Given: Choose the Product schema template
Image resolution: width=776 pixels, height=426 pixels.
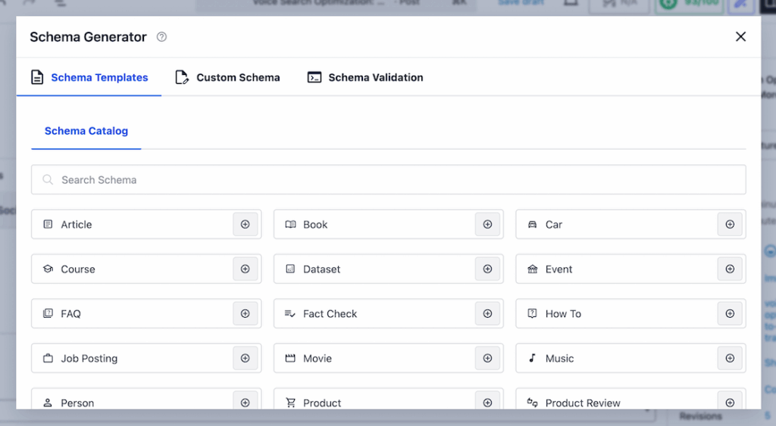Looking at the screenshot, I should click(x=322, y=403).
